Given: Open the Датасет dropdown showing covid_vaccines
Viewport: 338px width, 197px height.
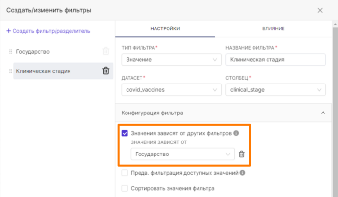Looking at the screenshot, I should click(x=171, y=90).
